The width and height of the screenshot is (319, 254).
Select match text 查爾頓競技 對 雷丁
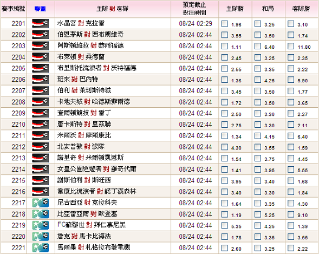tap(84, 113)
